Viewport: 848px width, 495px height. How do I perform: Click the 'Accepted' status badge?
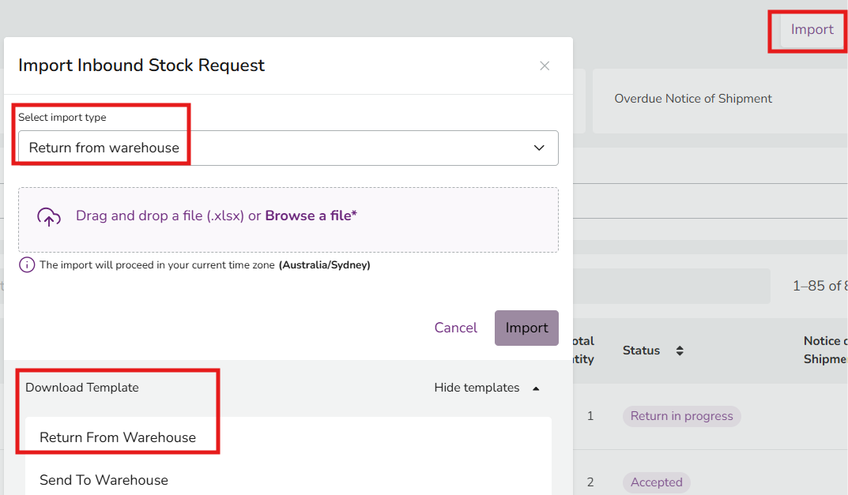(x=656, y=482)
